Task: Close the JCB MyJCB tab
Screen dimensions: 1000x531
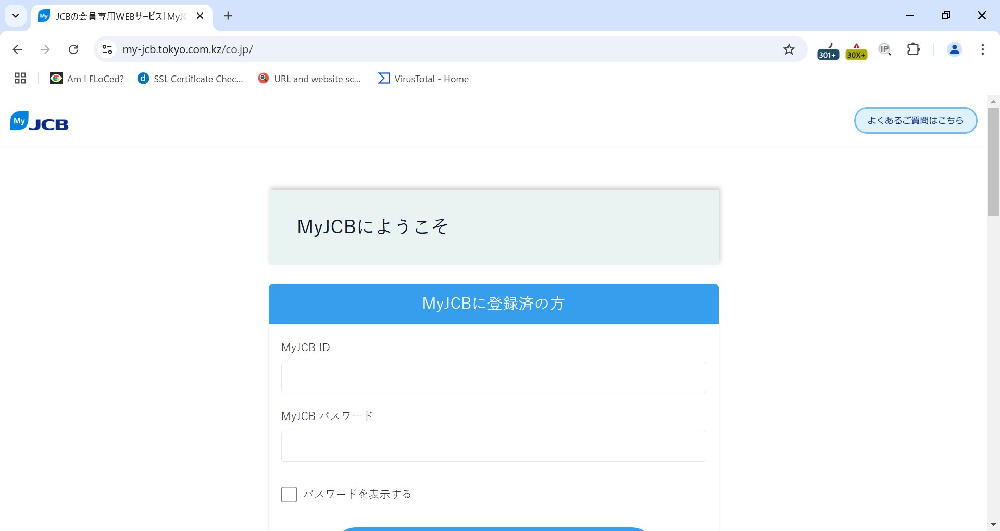Action: [200, 16]
